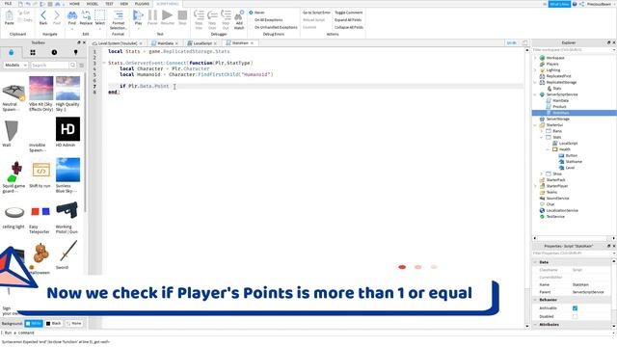
Task: Click the Toolbox search magnifier icon
Action: (72, 65)
